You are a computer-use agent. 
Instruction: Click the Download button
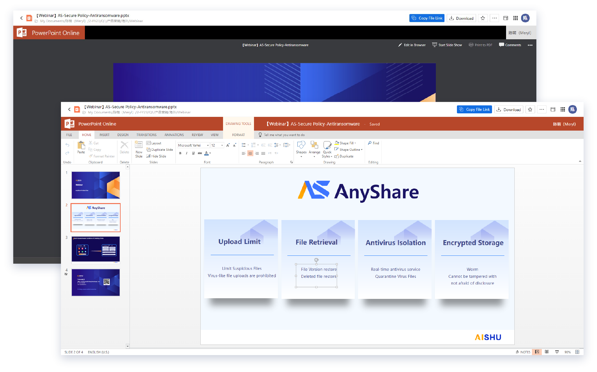pyautogui.click(x=509, y=109)
